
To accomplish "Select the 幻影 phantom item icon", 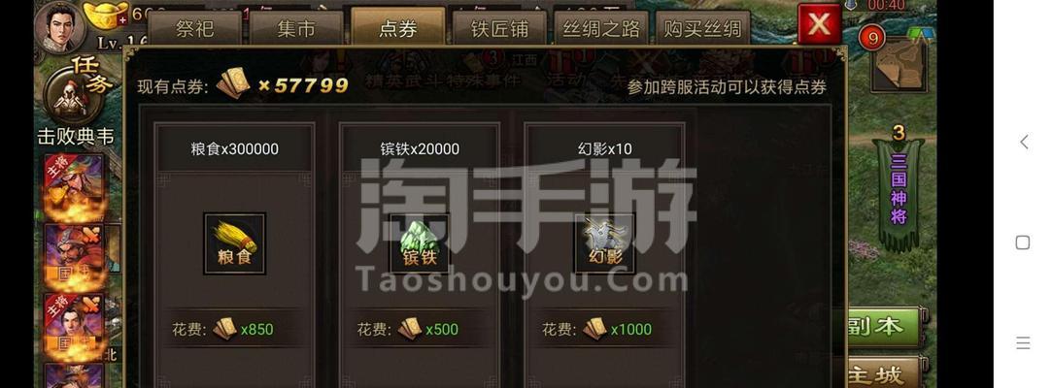I will pos(604,243).
